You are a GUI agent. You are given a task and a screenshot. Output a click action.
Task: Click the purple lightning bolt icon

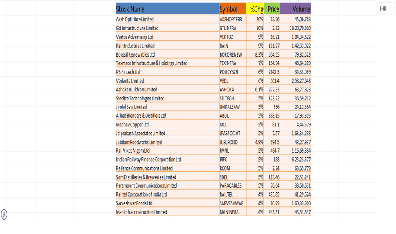click(4, 214)
